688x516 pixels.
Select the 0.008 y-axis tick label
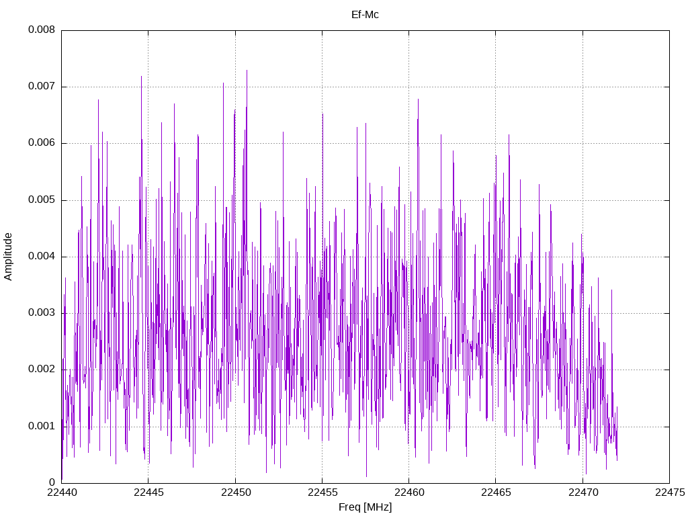coord(42,30)
